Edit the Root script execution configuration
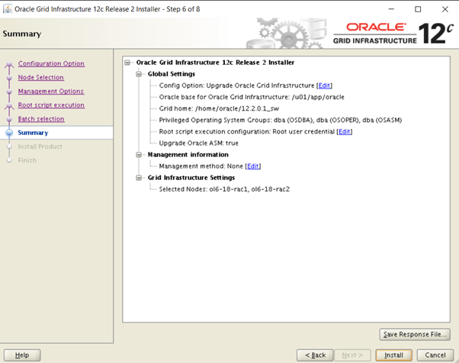 [345, 131]
